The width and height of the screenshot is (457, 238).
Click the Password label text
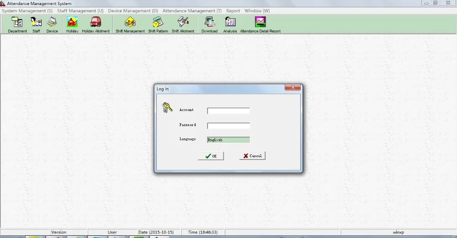[x=187, y=125]
